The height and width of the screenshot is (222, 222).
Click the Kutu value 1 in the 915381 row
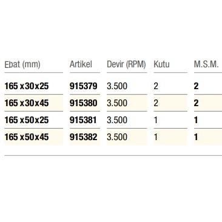[156, 120]
